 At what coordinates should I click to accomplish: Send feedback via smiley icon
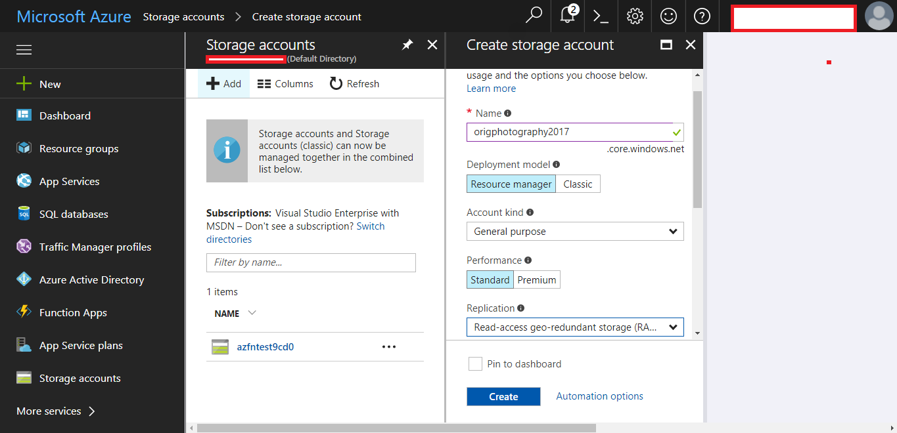coord(668,16)
